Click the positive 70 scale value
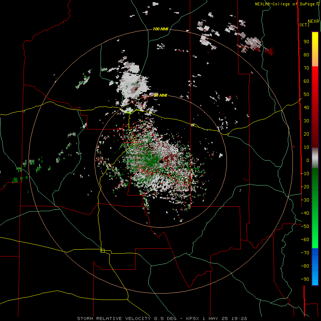321x321 pixels. pyautogui.click(x=306, y=68)
